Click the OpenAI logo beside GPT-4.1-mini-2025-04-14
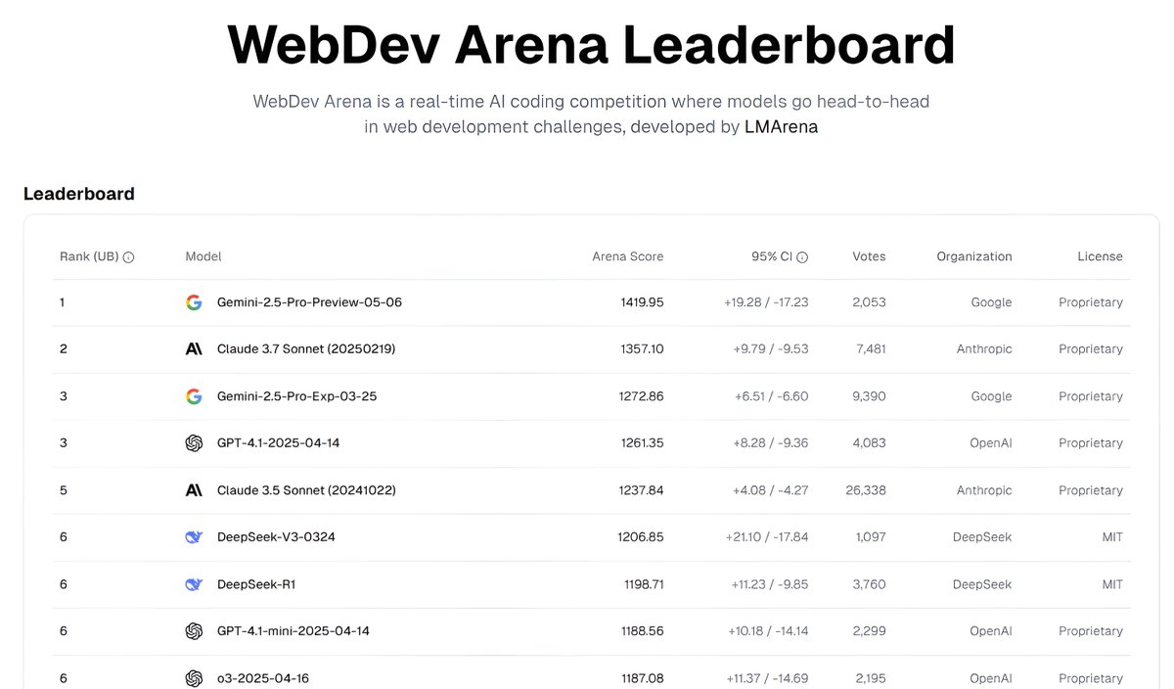The image size is (1174, 689). click(x=194, y=631)
